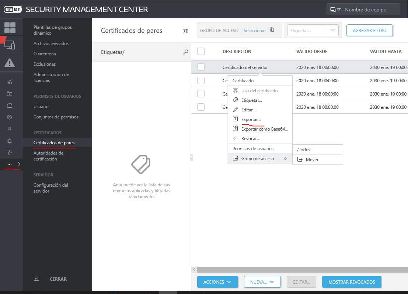The width and height of the screenshot is (408, 294).
Task: Open Conjuntos de permisos
Action: click(x=56, y=117)
